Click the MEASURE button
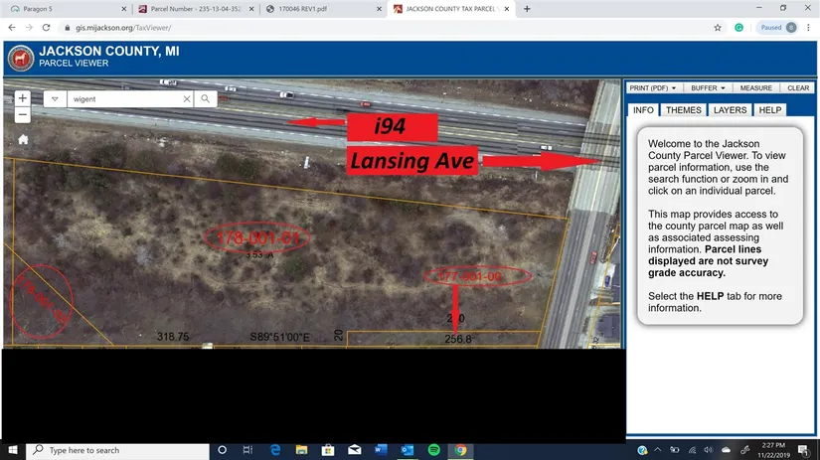The width and height of the screenshot is (820, 460). pos(756,88)
